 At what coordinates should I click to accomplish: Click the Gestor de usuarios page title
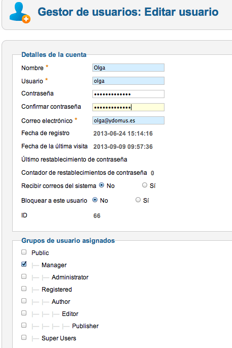128,12
